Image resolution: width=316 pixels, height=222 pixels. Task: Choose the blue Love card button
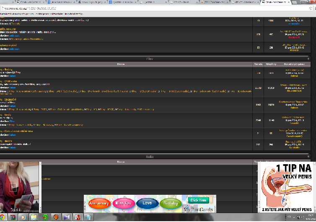[147, 204]
